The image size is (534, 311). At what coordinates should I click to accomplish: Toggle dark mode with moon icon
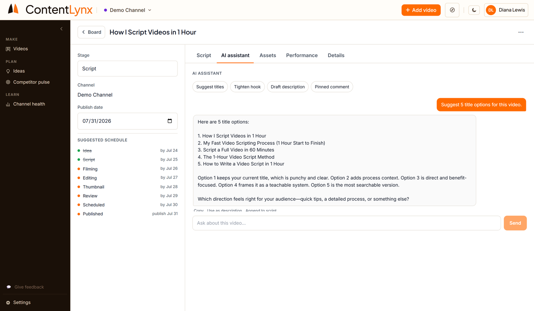coord(474,10)
